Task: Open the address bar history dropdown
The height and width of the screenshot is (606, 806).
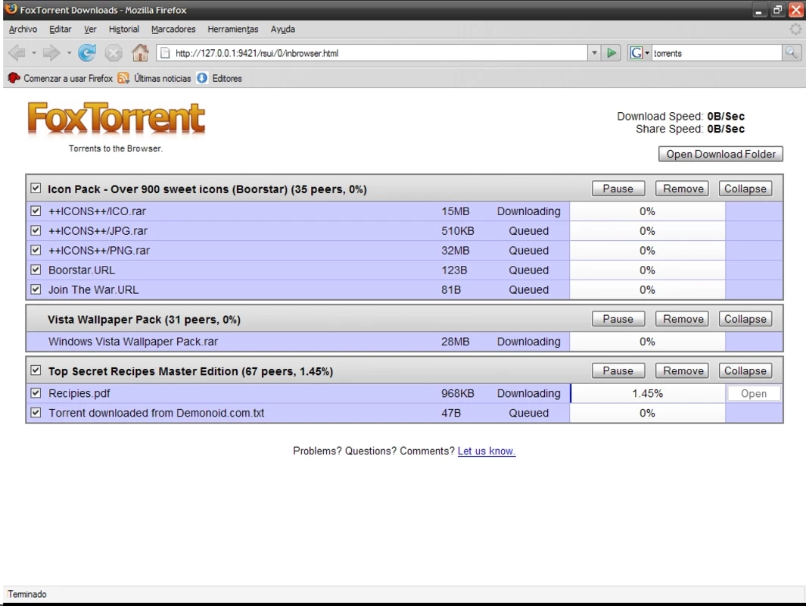Action: 594,52
